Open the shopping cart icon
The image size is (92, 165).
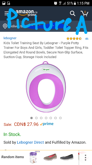click(84, 13)
